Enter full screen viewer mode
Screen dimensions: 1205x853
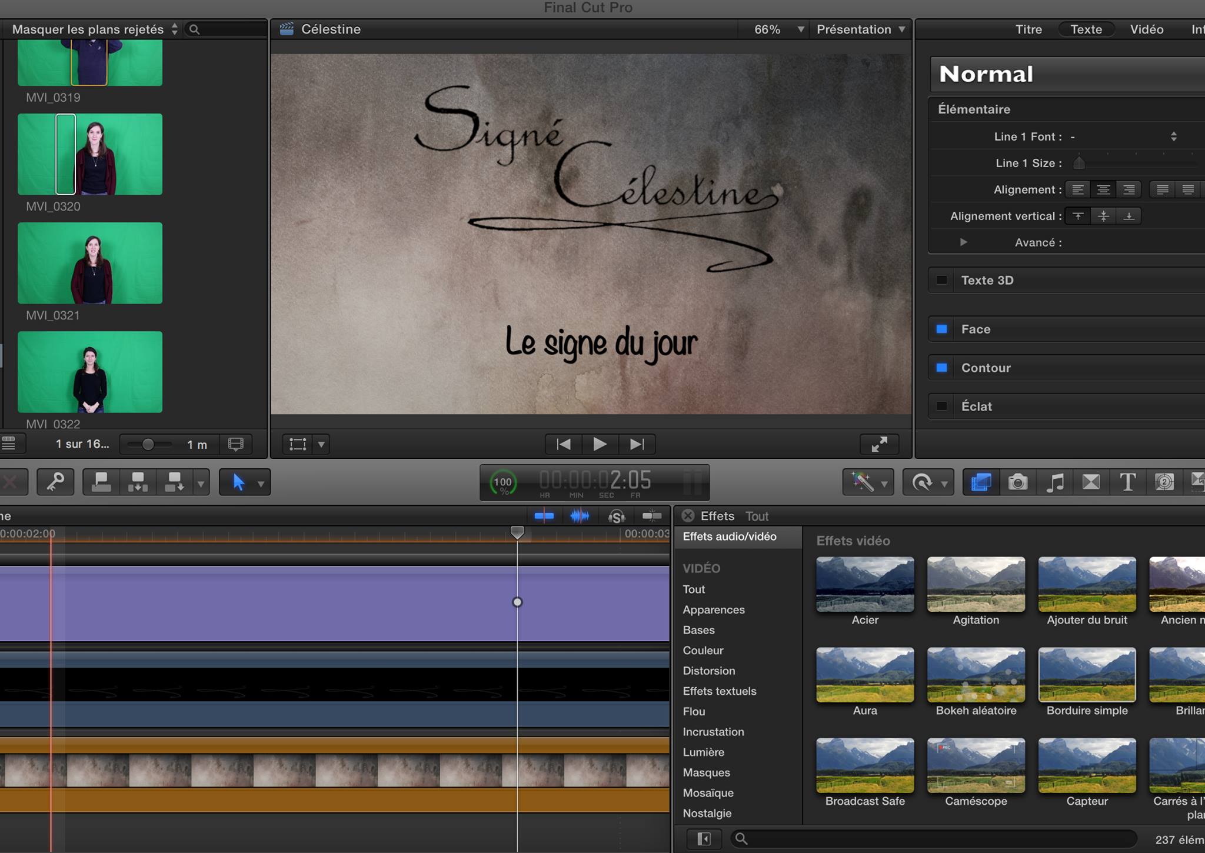879,444
